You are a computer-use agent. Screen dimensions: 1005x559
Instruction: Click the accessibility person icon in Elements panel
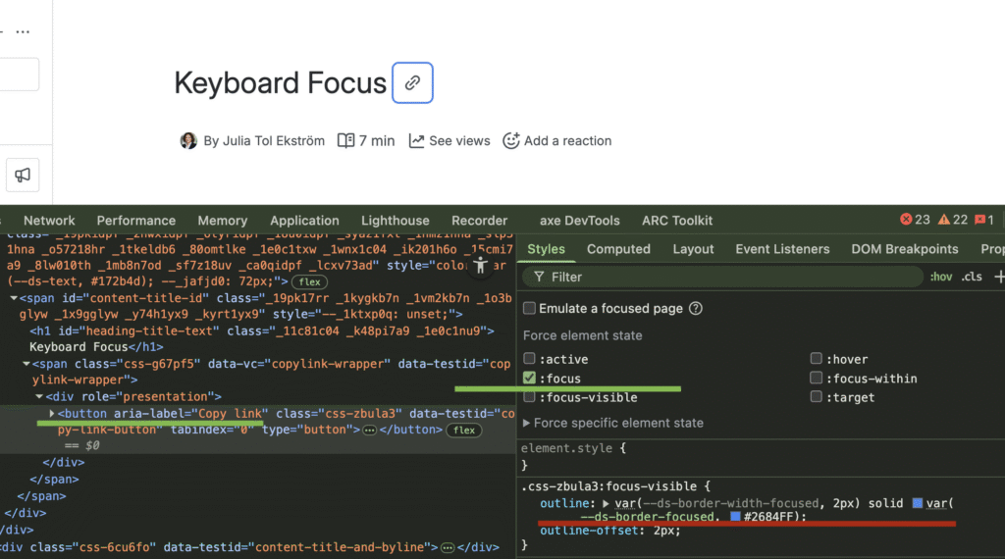point(480,265)
